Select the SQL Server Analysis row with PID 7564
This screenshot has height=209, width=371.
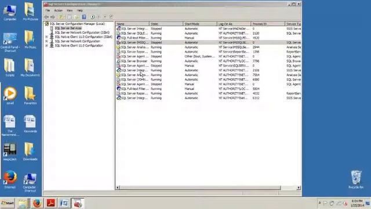tap(208, 75)
